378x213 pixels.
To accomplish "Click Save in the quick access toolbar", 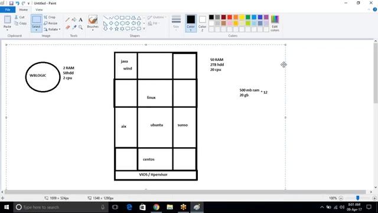I will [11, 3].
